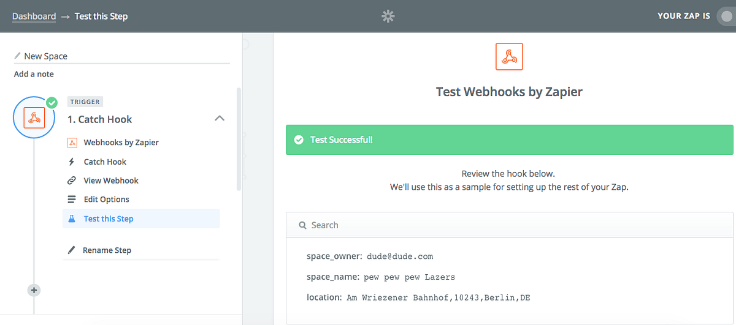
Task: Click the link icon beside View Webhook
Action: [x=72, y=181]
